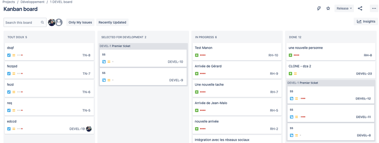Click the RH-10 issue key
This screenshot has height=143, width=379.
[x=273, y=55]
